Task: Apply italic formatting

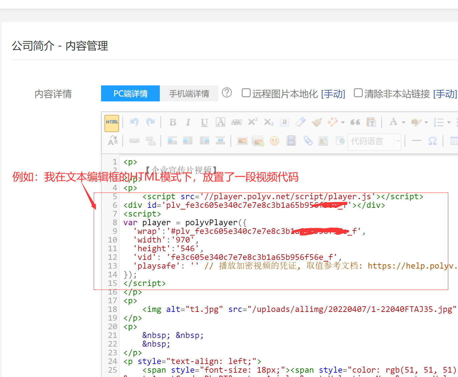Action: 188,122
